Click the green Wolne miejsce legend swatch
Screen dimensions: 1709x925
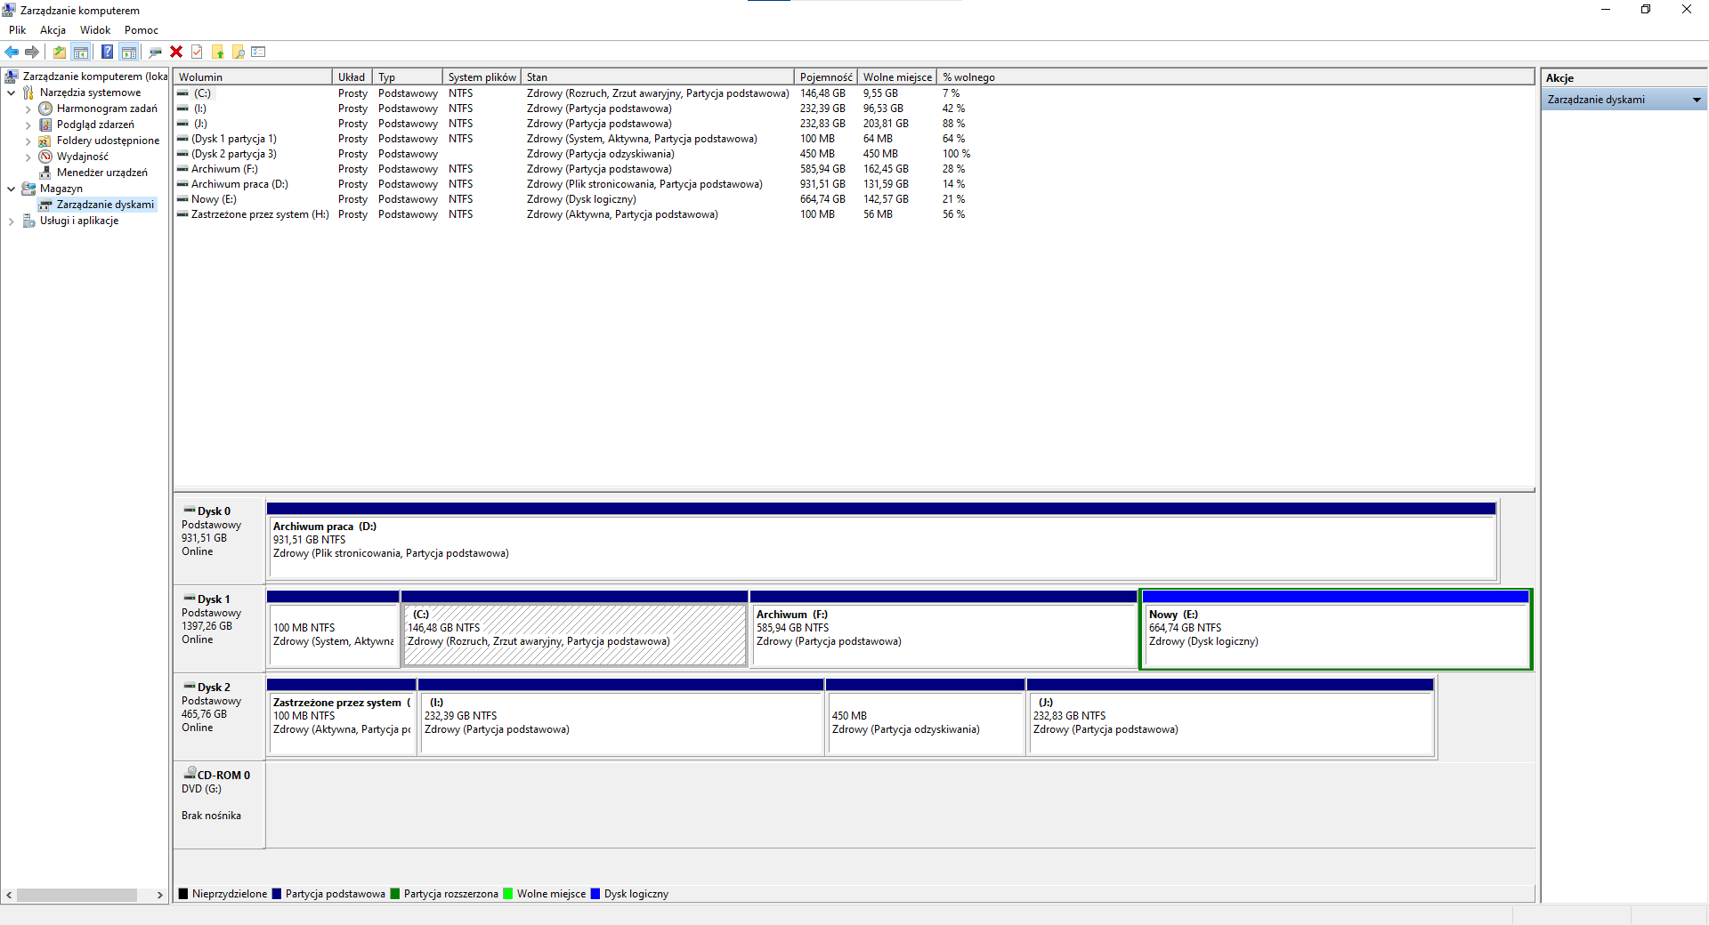click(x=508, y=894)
